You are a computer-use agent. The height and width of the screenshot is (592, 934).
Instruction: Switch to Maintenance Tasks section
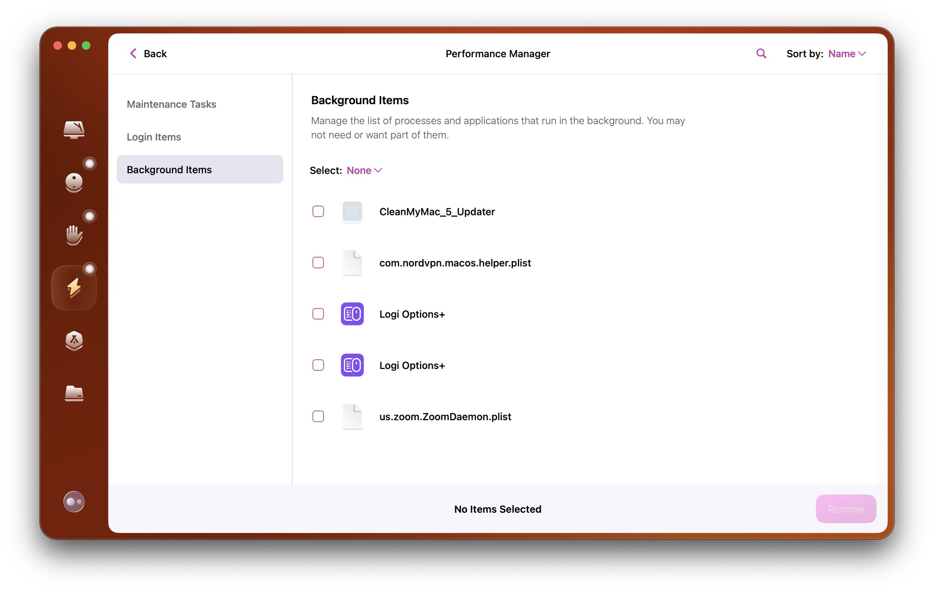[171, 104]
